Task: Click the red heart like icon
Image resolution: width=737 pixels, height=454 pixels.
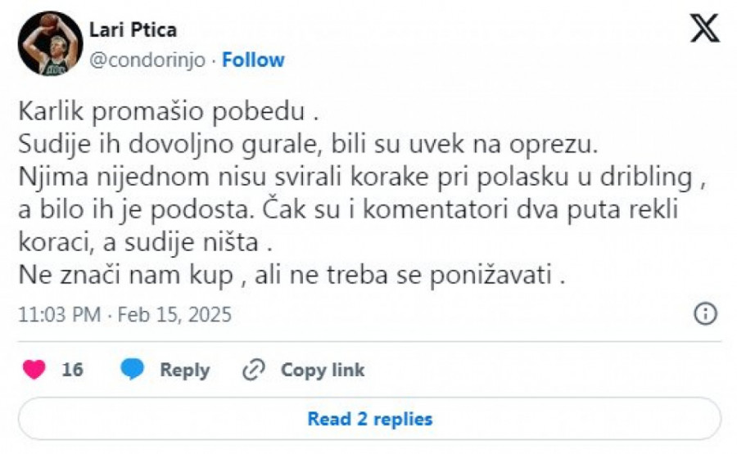Action: (x=34, y=370)
